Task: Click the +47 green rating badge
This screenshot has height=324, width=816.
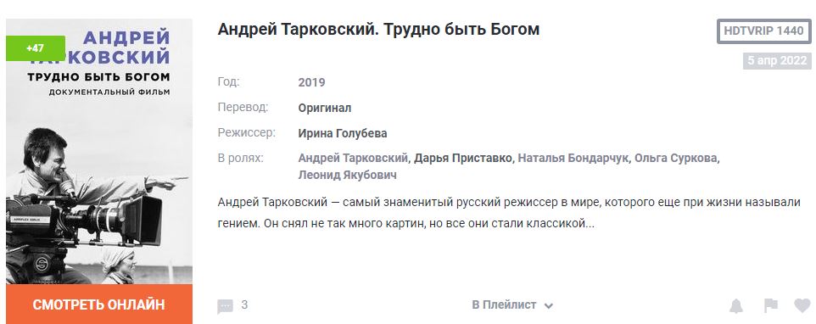Action: (36, 48)
